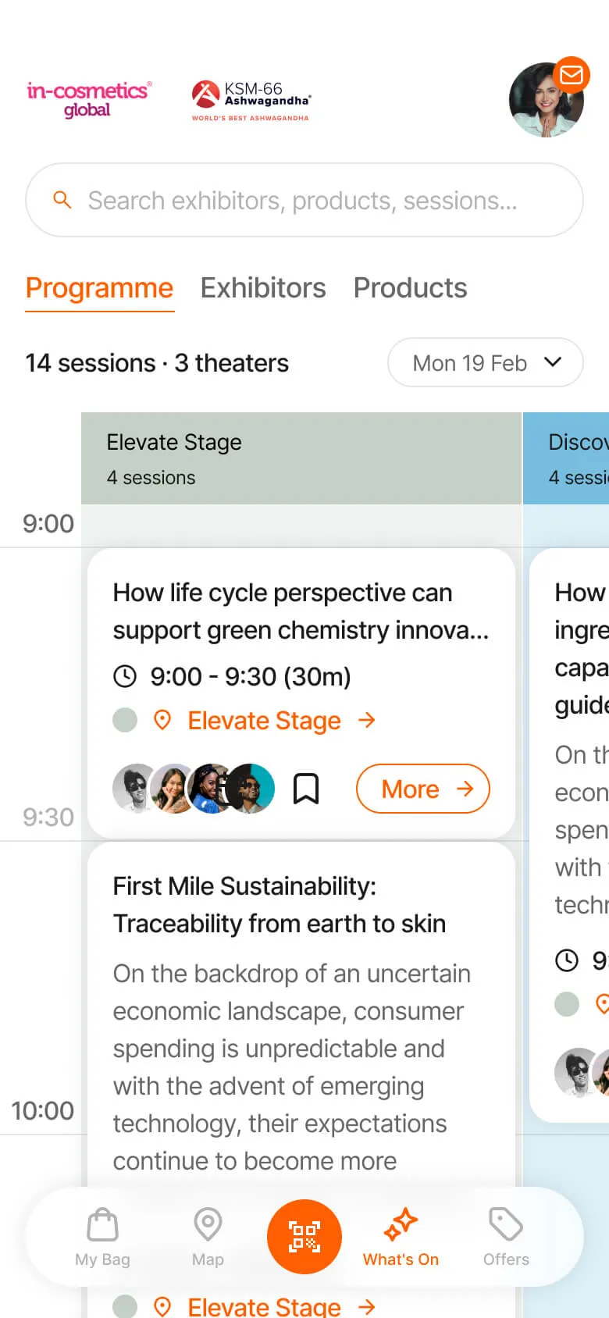Viewport: 609px width, 1318px height.
Task: Type in the search exhibitors field
Action: coord(312,201)
